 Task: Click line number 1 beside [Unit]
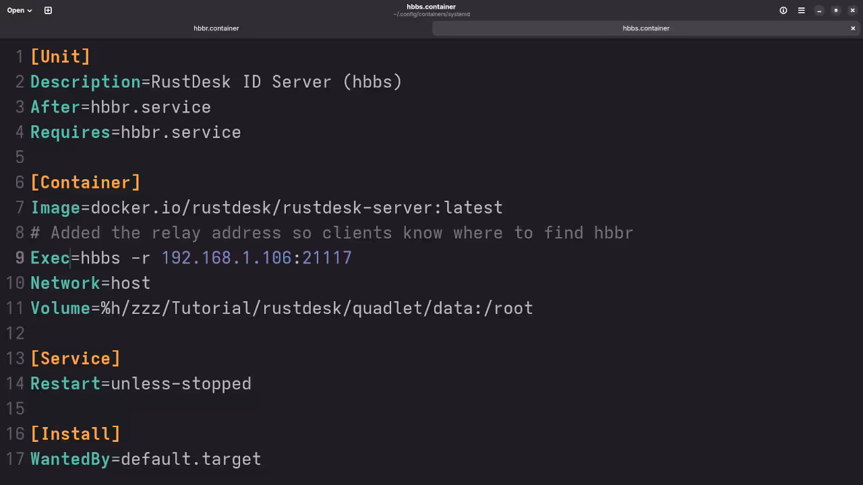[18, 57]
